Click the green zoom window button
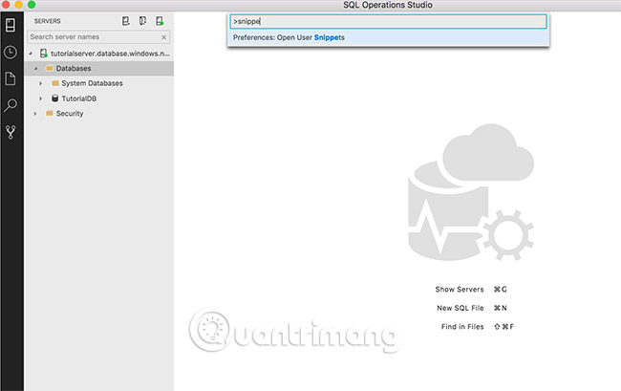The image size is (621, 391). 32,5
